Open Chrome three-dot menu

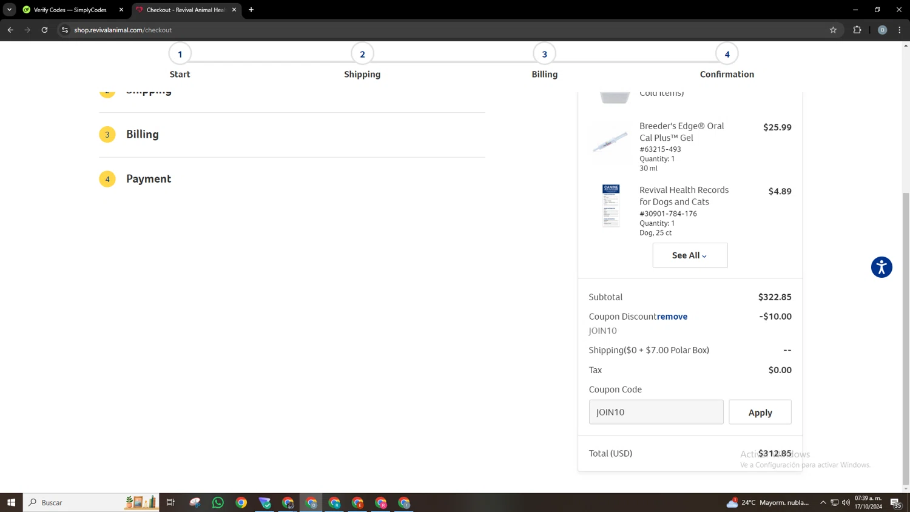(x=900, y=30)
